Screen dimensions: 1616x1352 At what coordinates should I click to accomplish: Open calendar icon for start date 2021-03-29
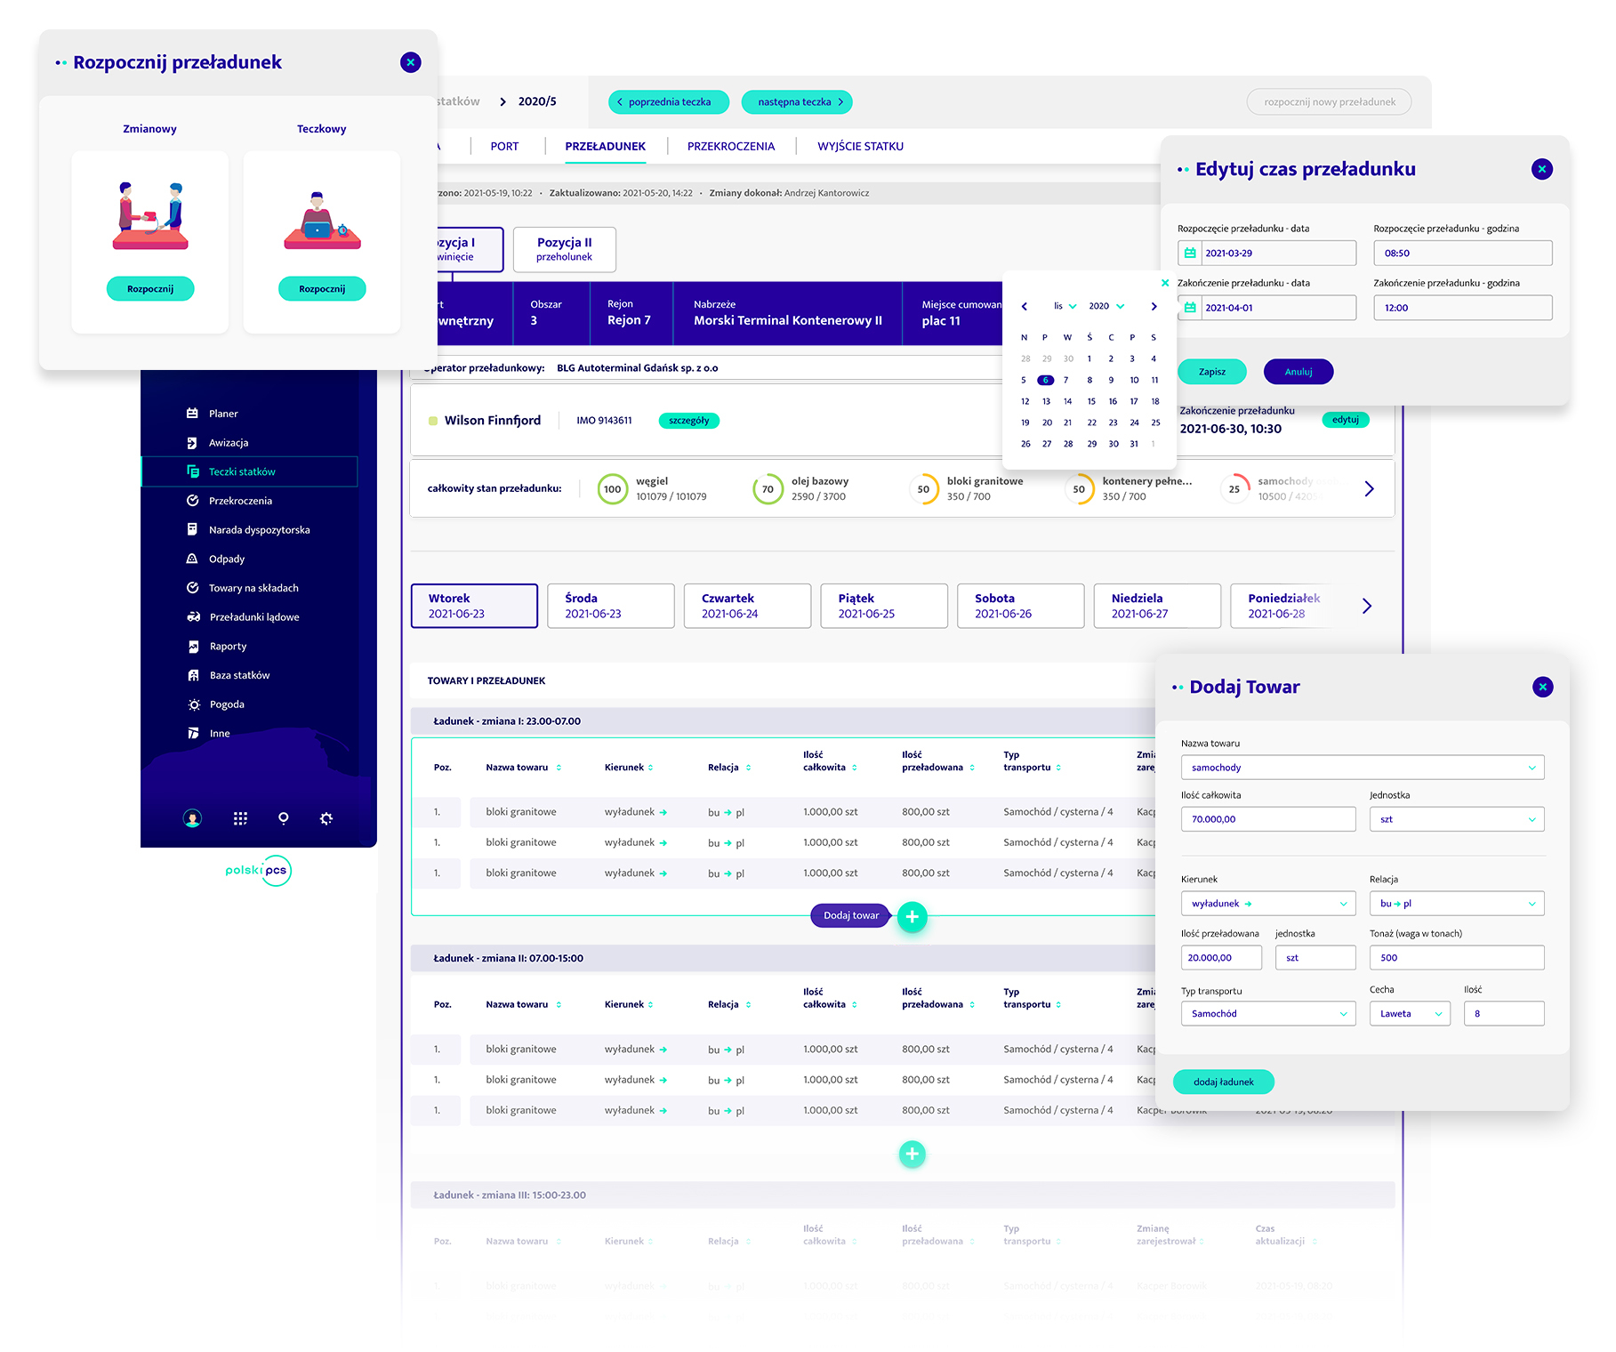pyautogui.click(x=1190, y=253)
